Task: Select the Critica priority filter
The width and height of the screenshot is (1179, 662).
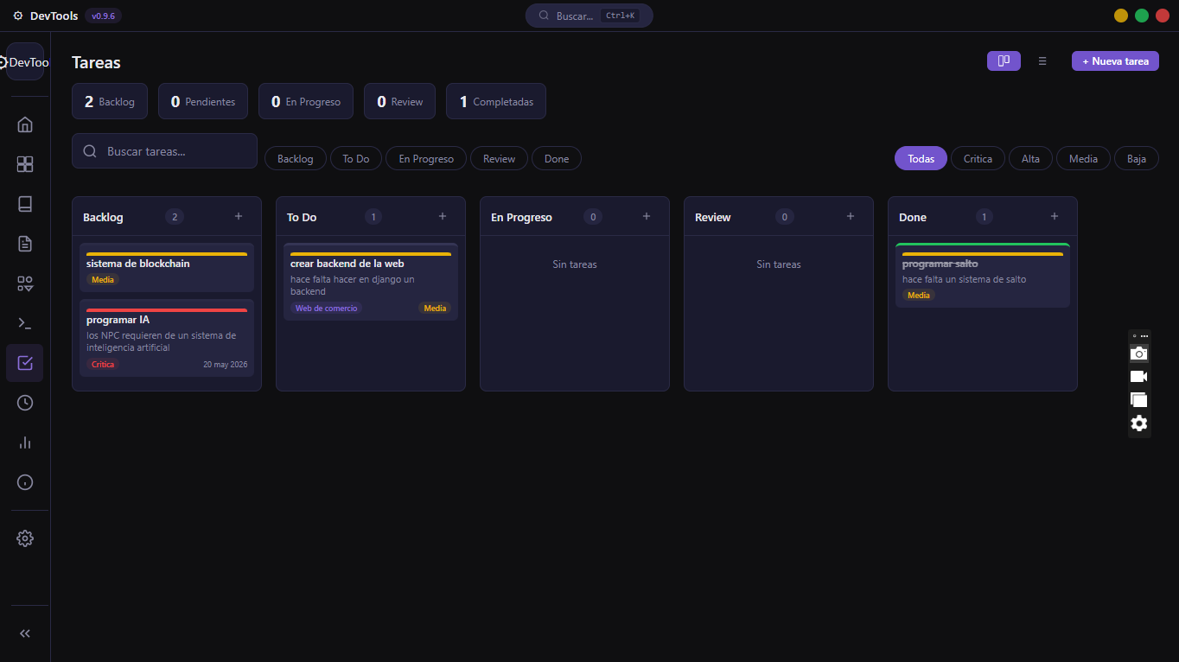Action: point(978,159)
